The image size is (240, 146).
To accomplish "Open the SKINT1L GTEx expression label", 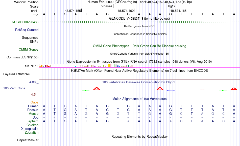I will tap(32, 66).
